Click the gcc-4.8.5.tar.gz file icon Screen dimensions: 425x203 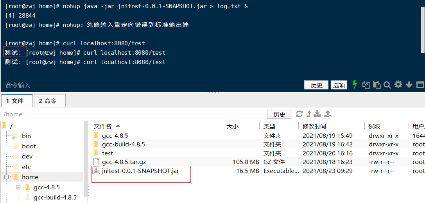(x=96, y=162)
